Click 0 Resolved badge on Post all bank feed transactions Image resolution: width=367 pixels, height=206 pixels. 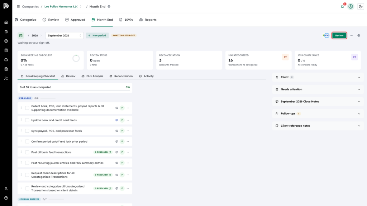pos(103,152)
